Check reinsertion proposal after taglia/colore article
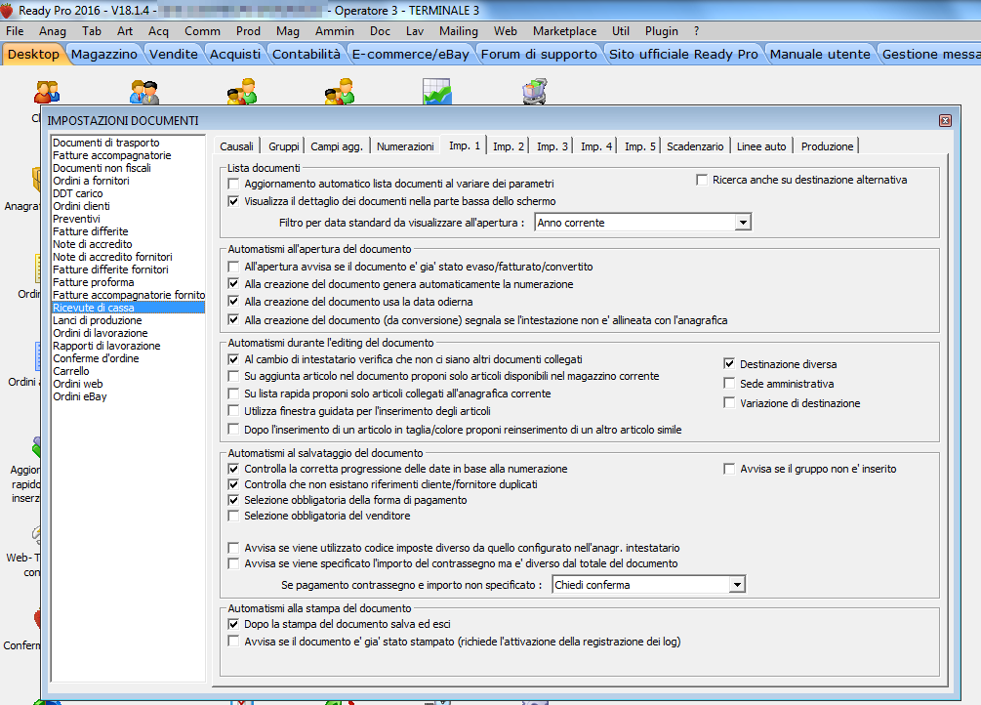This screenshot has height=705, width=981. click(x=233, y=431)
